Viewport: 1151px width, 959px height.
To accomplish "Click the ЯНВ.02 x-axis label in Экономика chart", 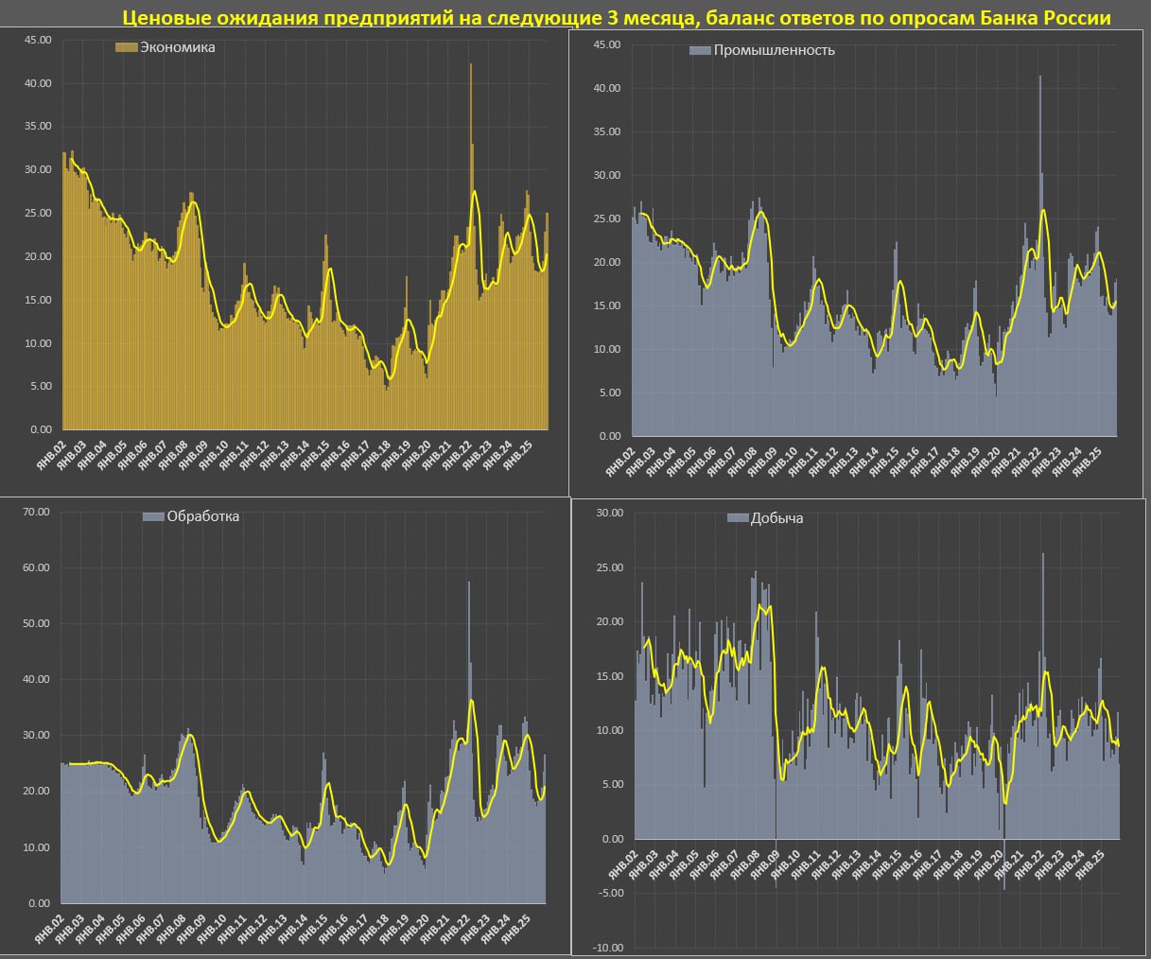I will [x=51, y=456].
